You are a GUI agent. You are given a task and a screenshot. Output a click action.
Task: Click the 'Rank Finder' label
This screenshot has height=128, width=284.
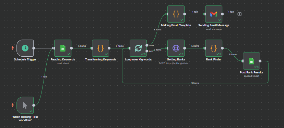(x=214, y=59)
